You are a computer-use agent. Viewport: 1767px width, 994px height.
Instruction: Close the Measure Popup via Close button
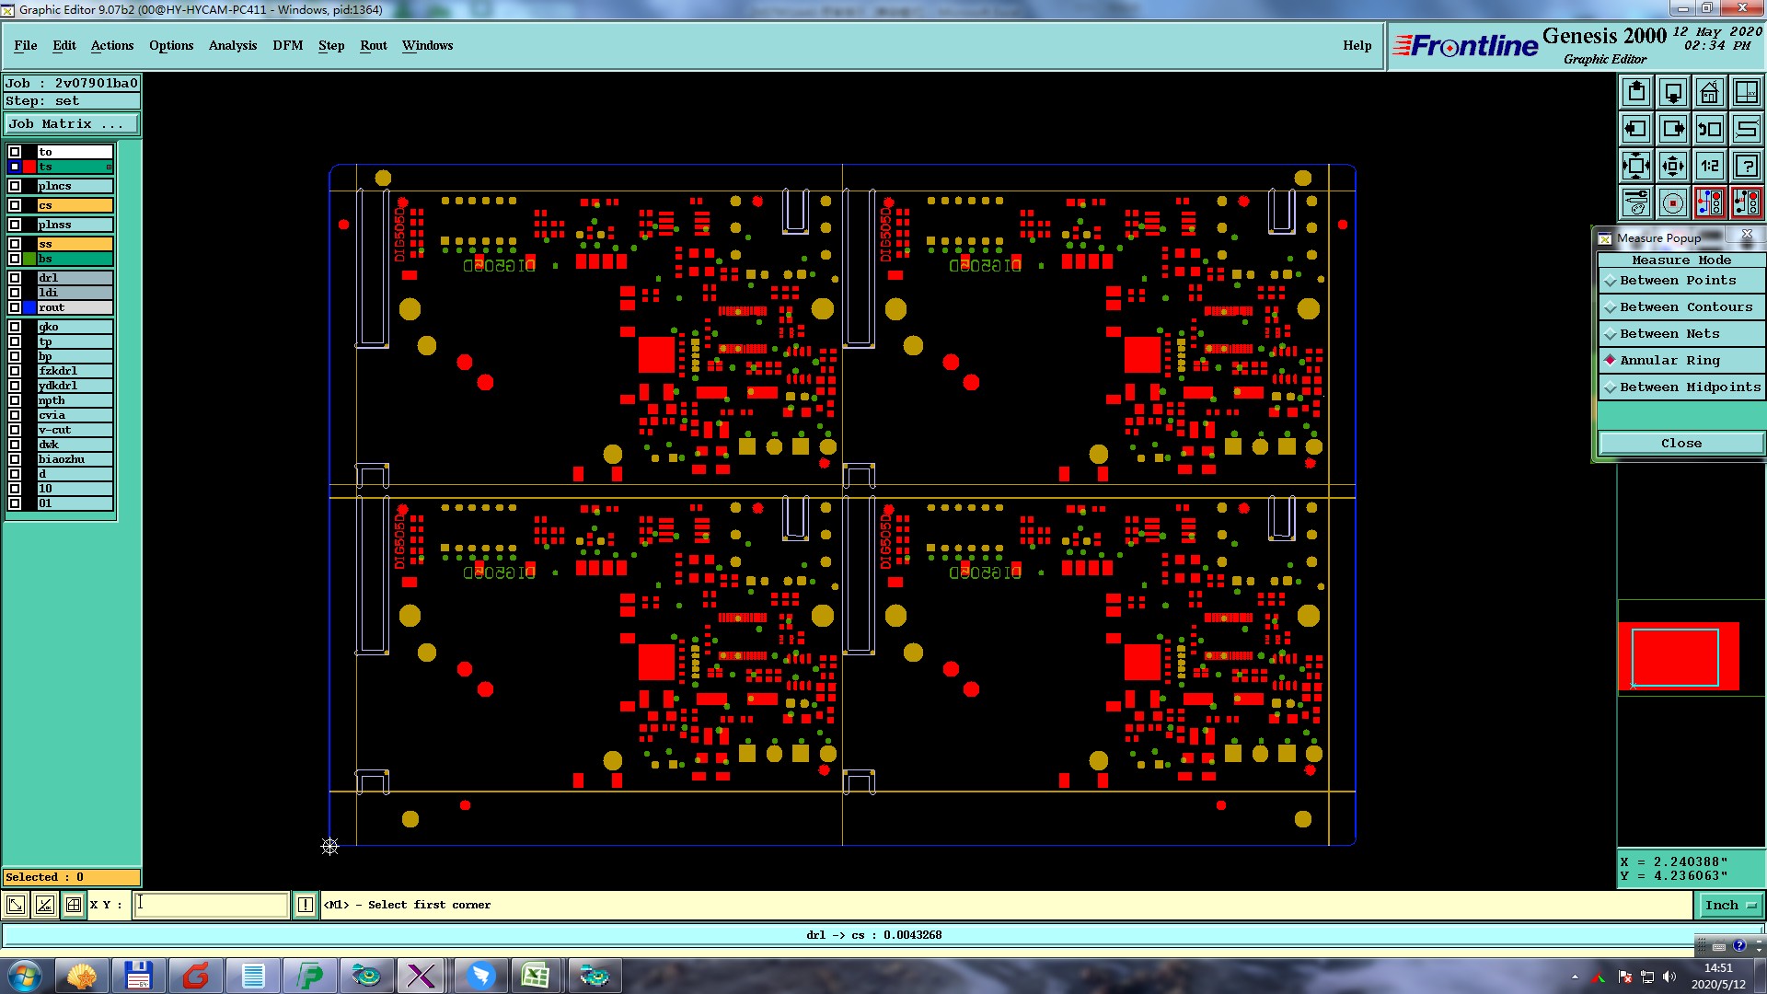[1680, 444]
